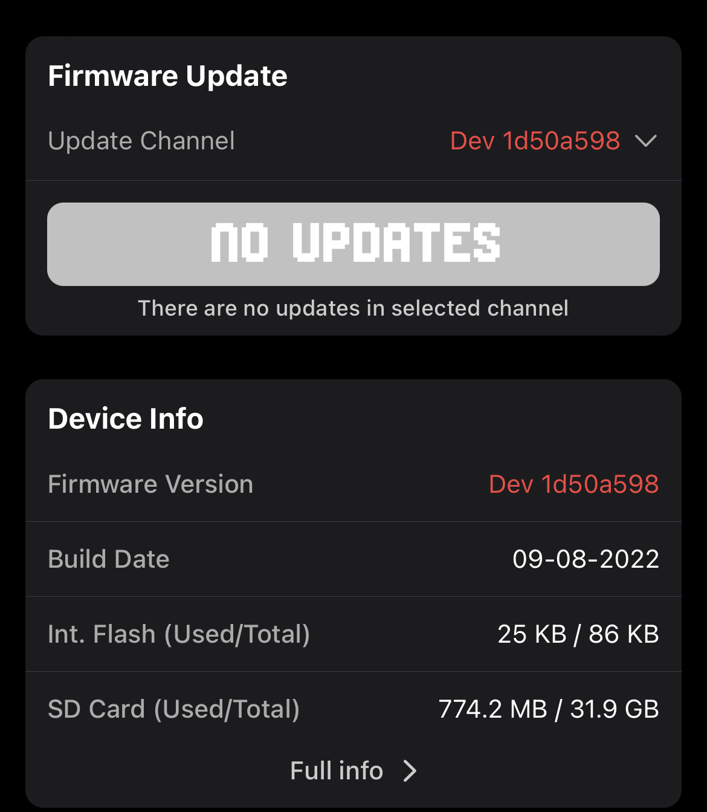707x812 pixels.
Task: Click the Update Channel label text
Action: (x=141, y=141)
